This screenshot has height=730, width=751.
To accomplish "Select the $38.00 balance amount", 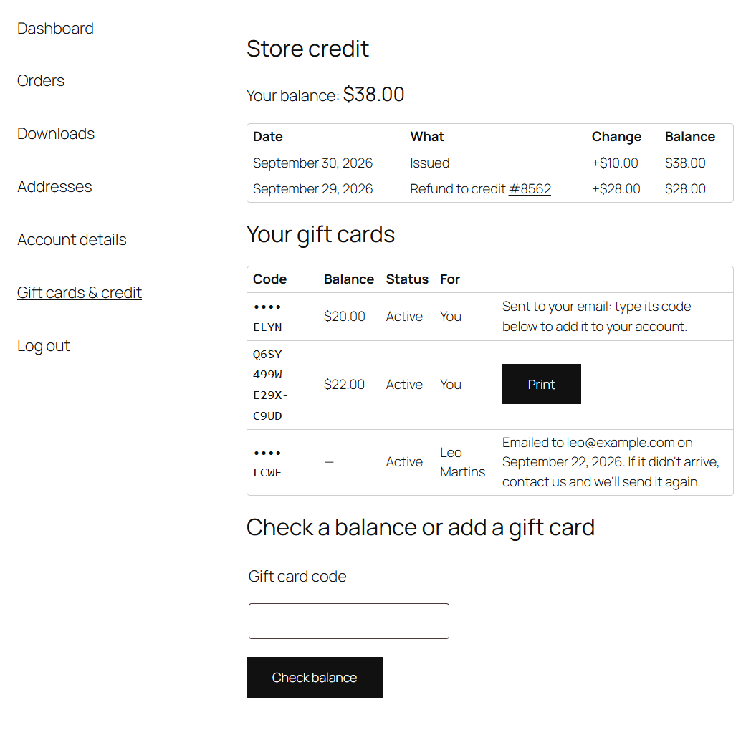I will click(x=373, y=95).
